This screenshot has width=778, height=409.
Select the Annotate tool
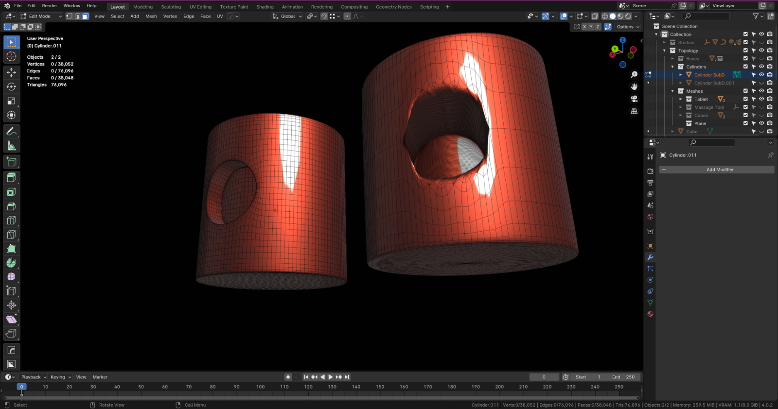pyautogui.click(x=12, y=131)
